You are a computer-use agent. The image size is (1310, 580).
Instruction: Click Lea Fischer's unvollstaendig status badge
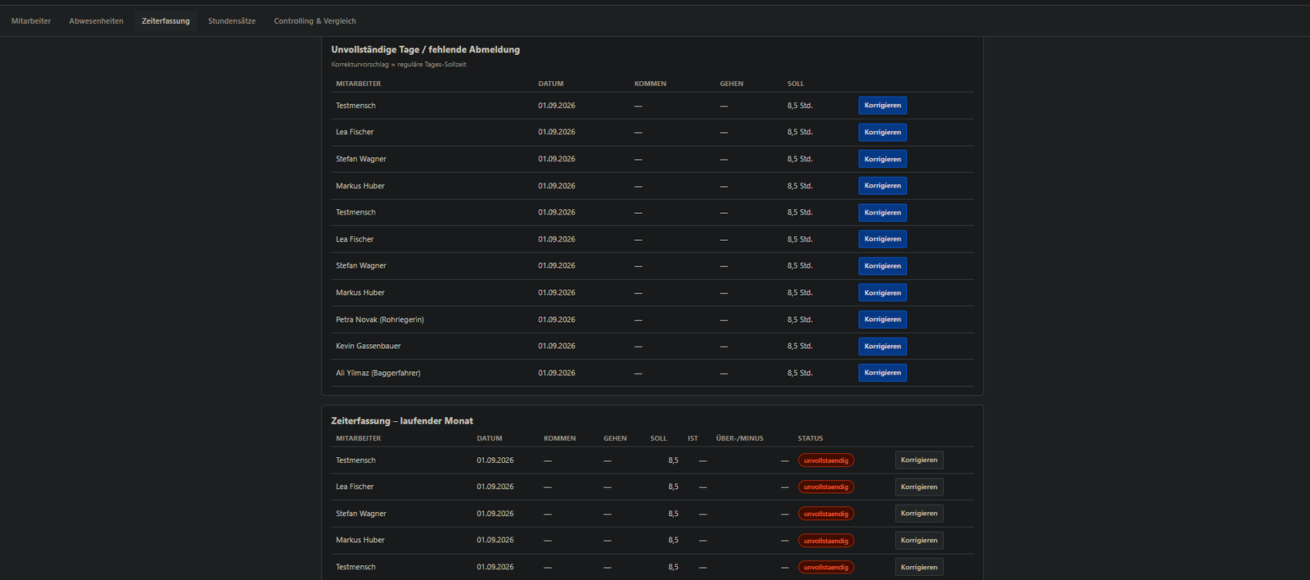click(826, 487)
